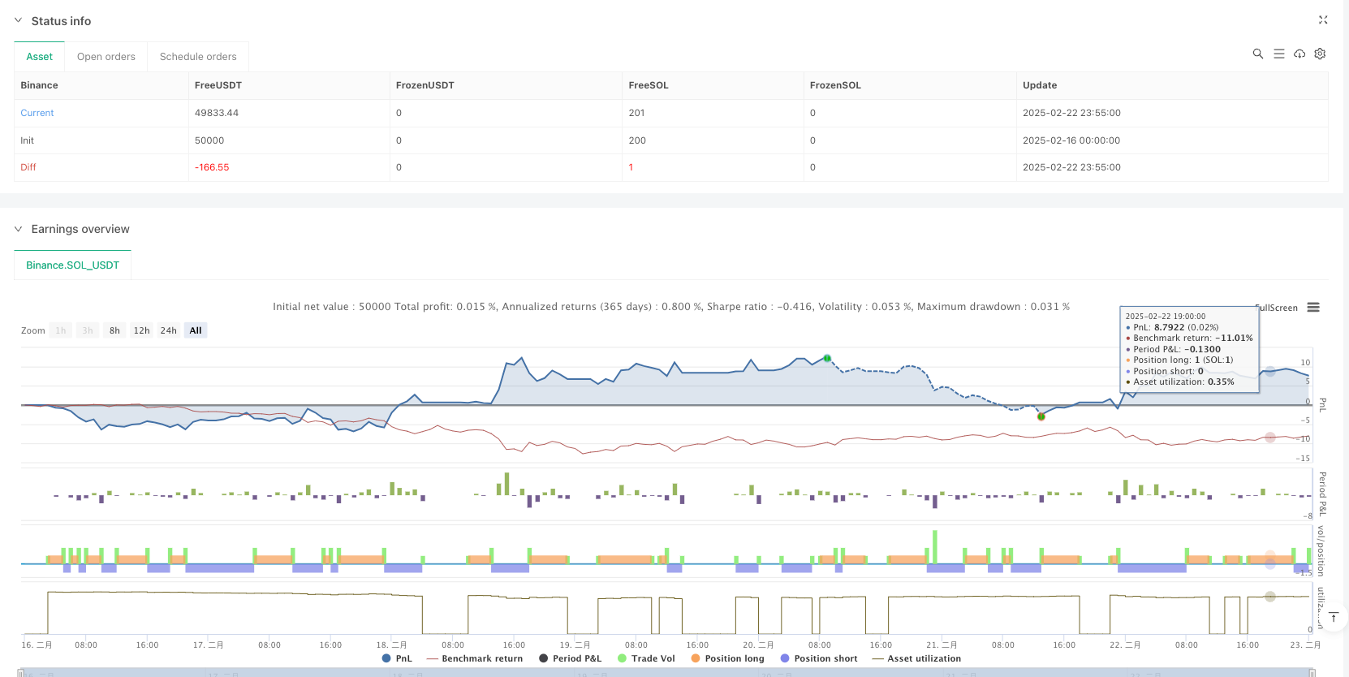Open the chart hamburger menu icon
This screenshot has height=677, width=1349.
1313,308
